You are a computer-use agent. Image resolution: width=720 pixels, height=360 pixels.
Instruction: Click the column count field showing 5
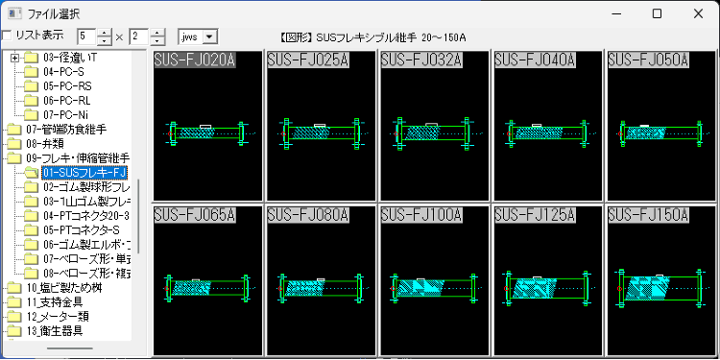87,36
